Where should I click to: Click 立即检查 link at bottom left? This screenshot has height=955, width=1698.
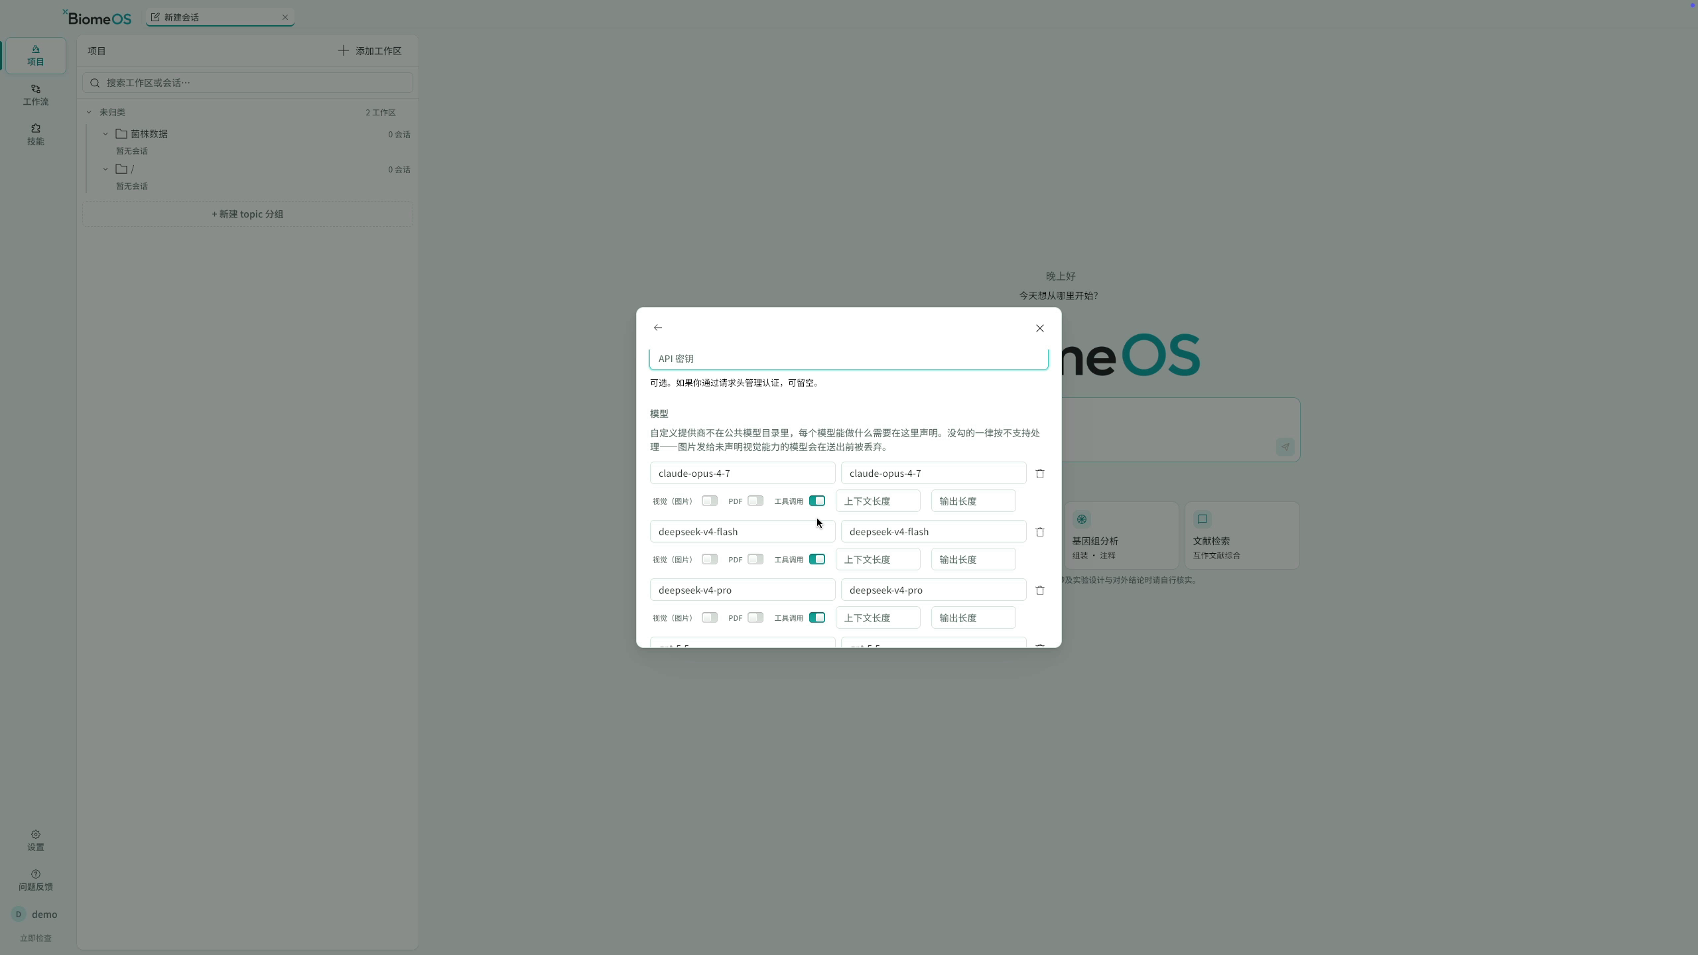36,938
